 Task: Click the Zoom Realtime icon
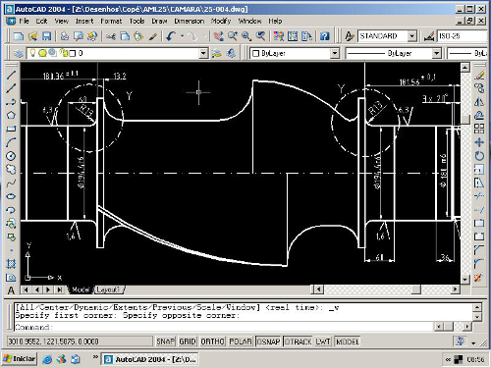pyautogui.click(x=233, y=36)
